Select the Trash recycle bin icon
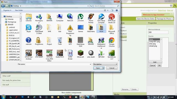177x99 pixels. point(60,41)
